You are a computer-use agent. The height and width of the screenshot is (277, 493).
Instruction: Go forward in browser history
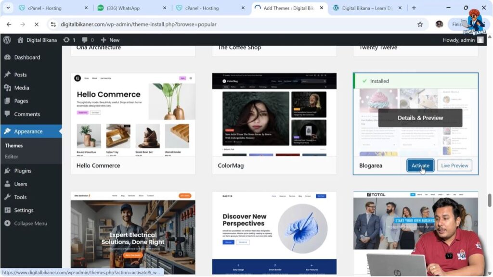(23, 24)
